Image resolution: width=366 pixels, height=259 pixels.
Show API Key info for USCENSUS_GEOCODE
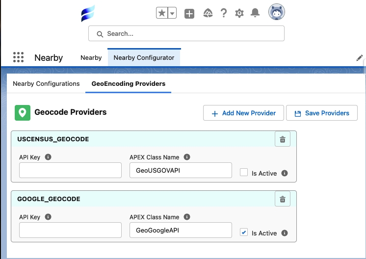coord(48,157)
